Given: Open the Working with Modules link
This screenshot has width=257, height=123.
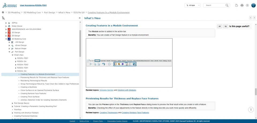Looking at the screenshot, I should (x=127, y=90).
